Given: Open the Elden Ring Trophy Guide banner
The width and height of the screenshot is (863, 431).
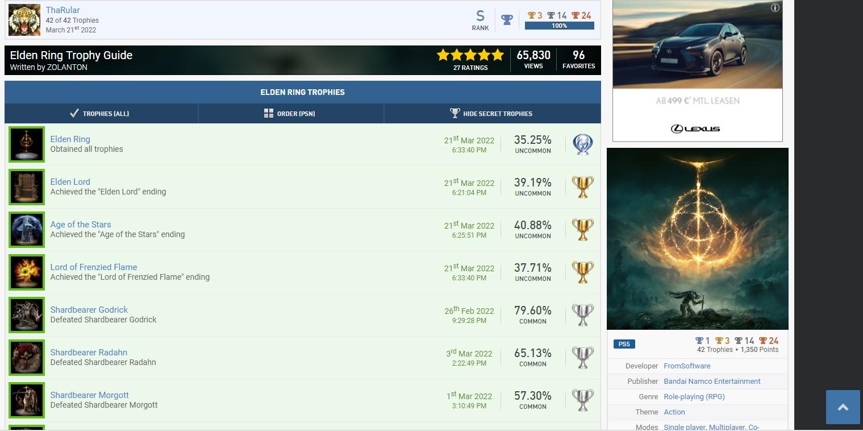Looking at the screenshot, I should pyautogui.click(x=71, y=56).
